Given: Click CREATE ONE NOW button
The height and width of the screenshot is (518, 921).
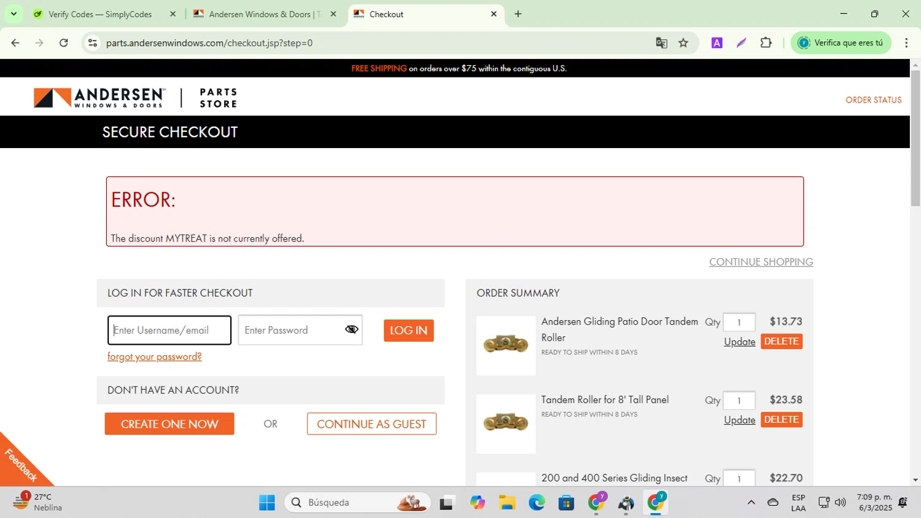Looking at the screenshot, I should tap(169, 424).
